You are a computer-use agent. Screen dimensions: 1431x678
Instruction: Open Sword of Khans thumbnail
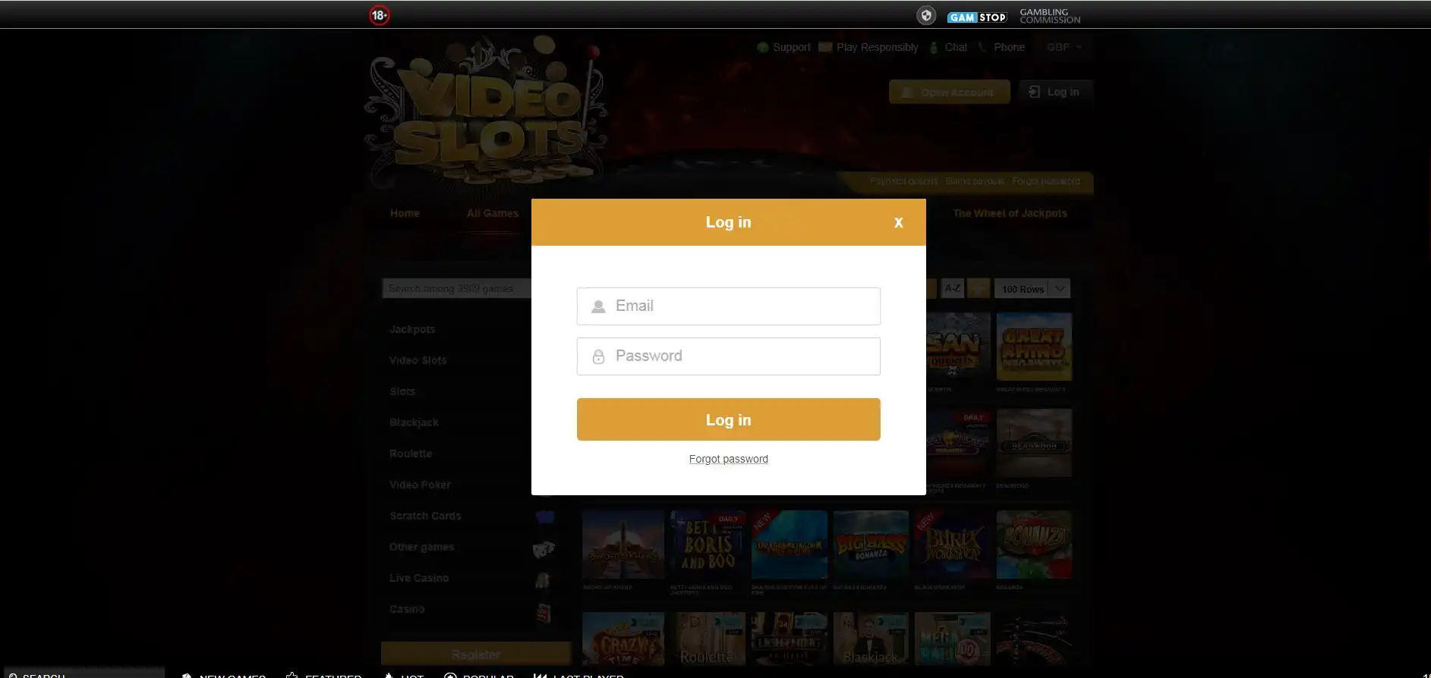(623, 545)
